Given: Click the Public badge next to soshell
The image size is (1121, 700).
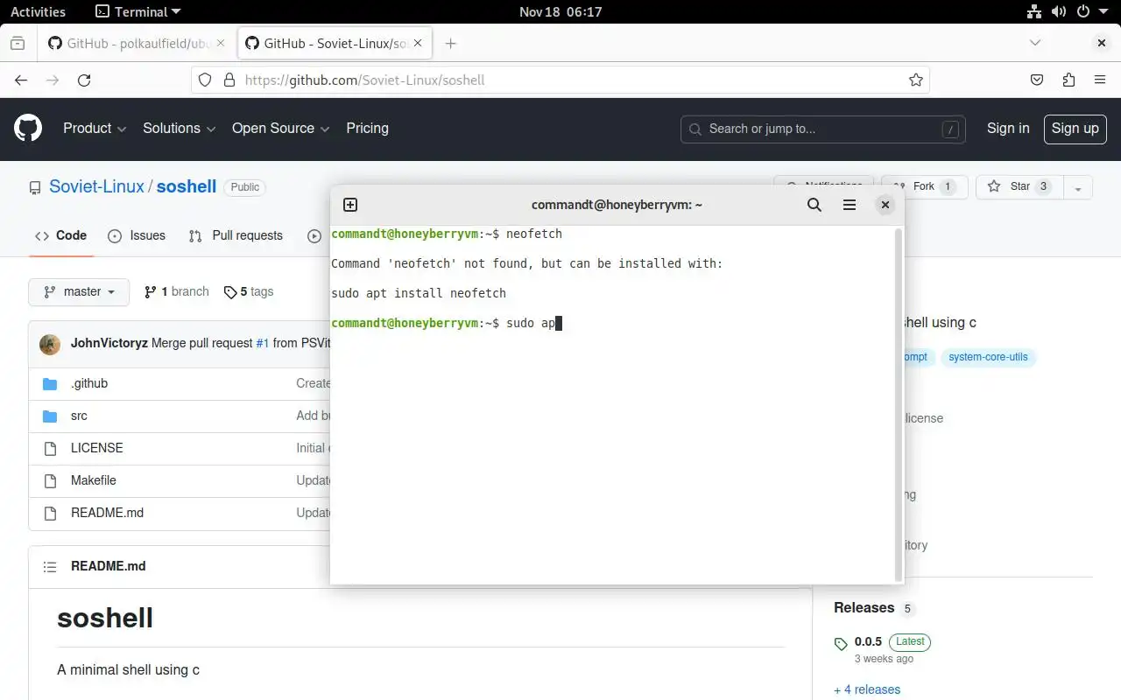Looking at the screenshot, I should 245,187.
